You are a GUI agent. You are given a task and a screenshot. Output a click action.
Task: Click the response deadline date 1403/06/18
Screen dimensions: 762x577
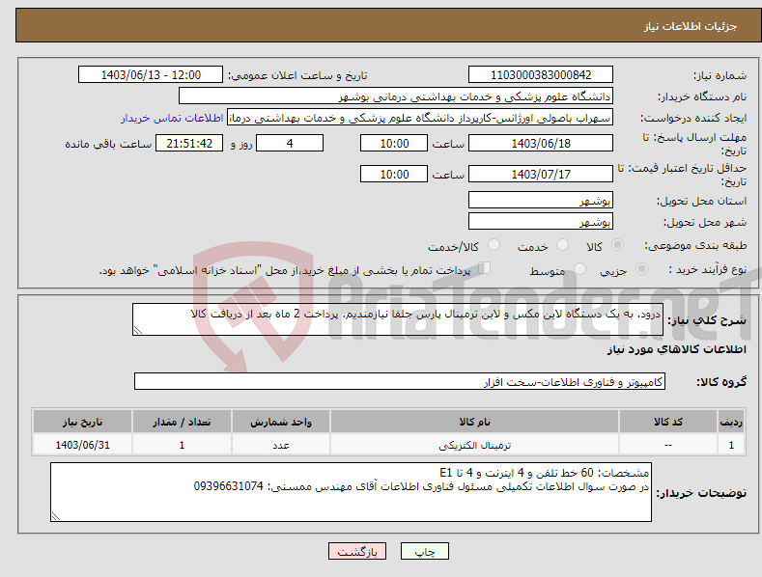click(541, 143)
